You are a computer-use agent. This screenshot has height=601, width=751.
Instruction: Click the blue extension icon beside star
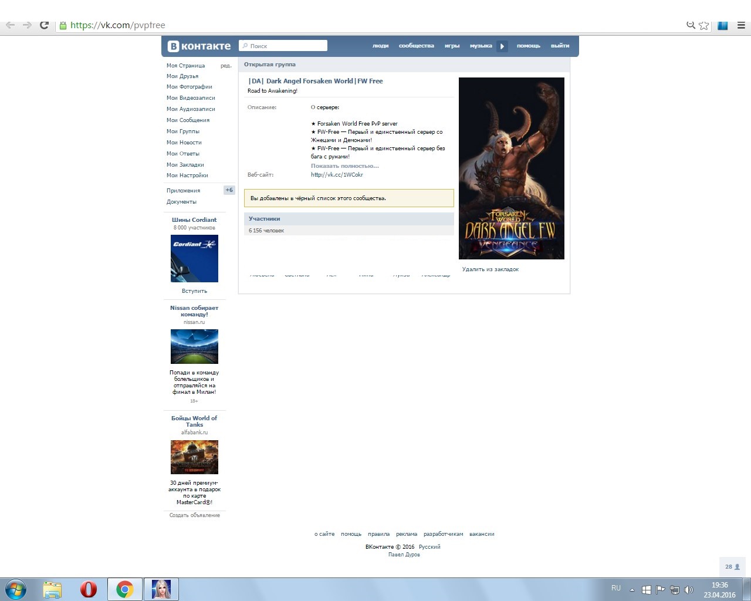723,25
